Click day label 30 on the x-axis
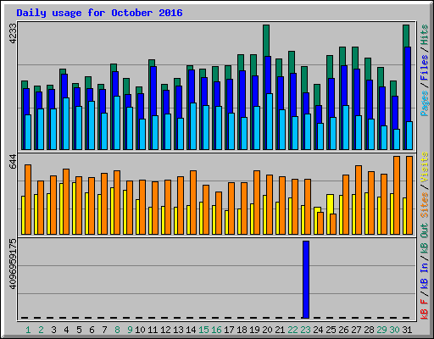This screenshot has height=339, width=434. pos(394,330)
